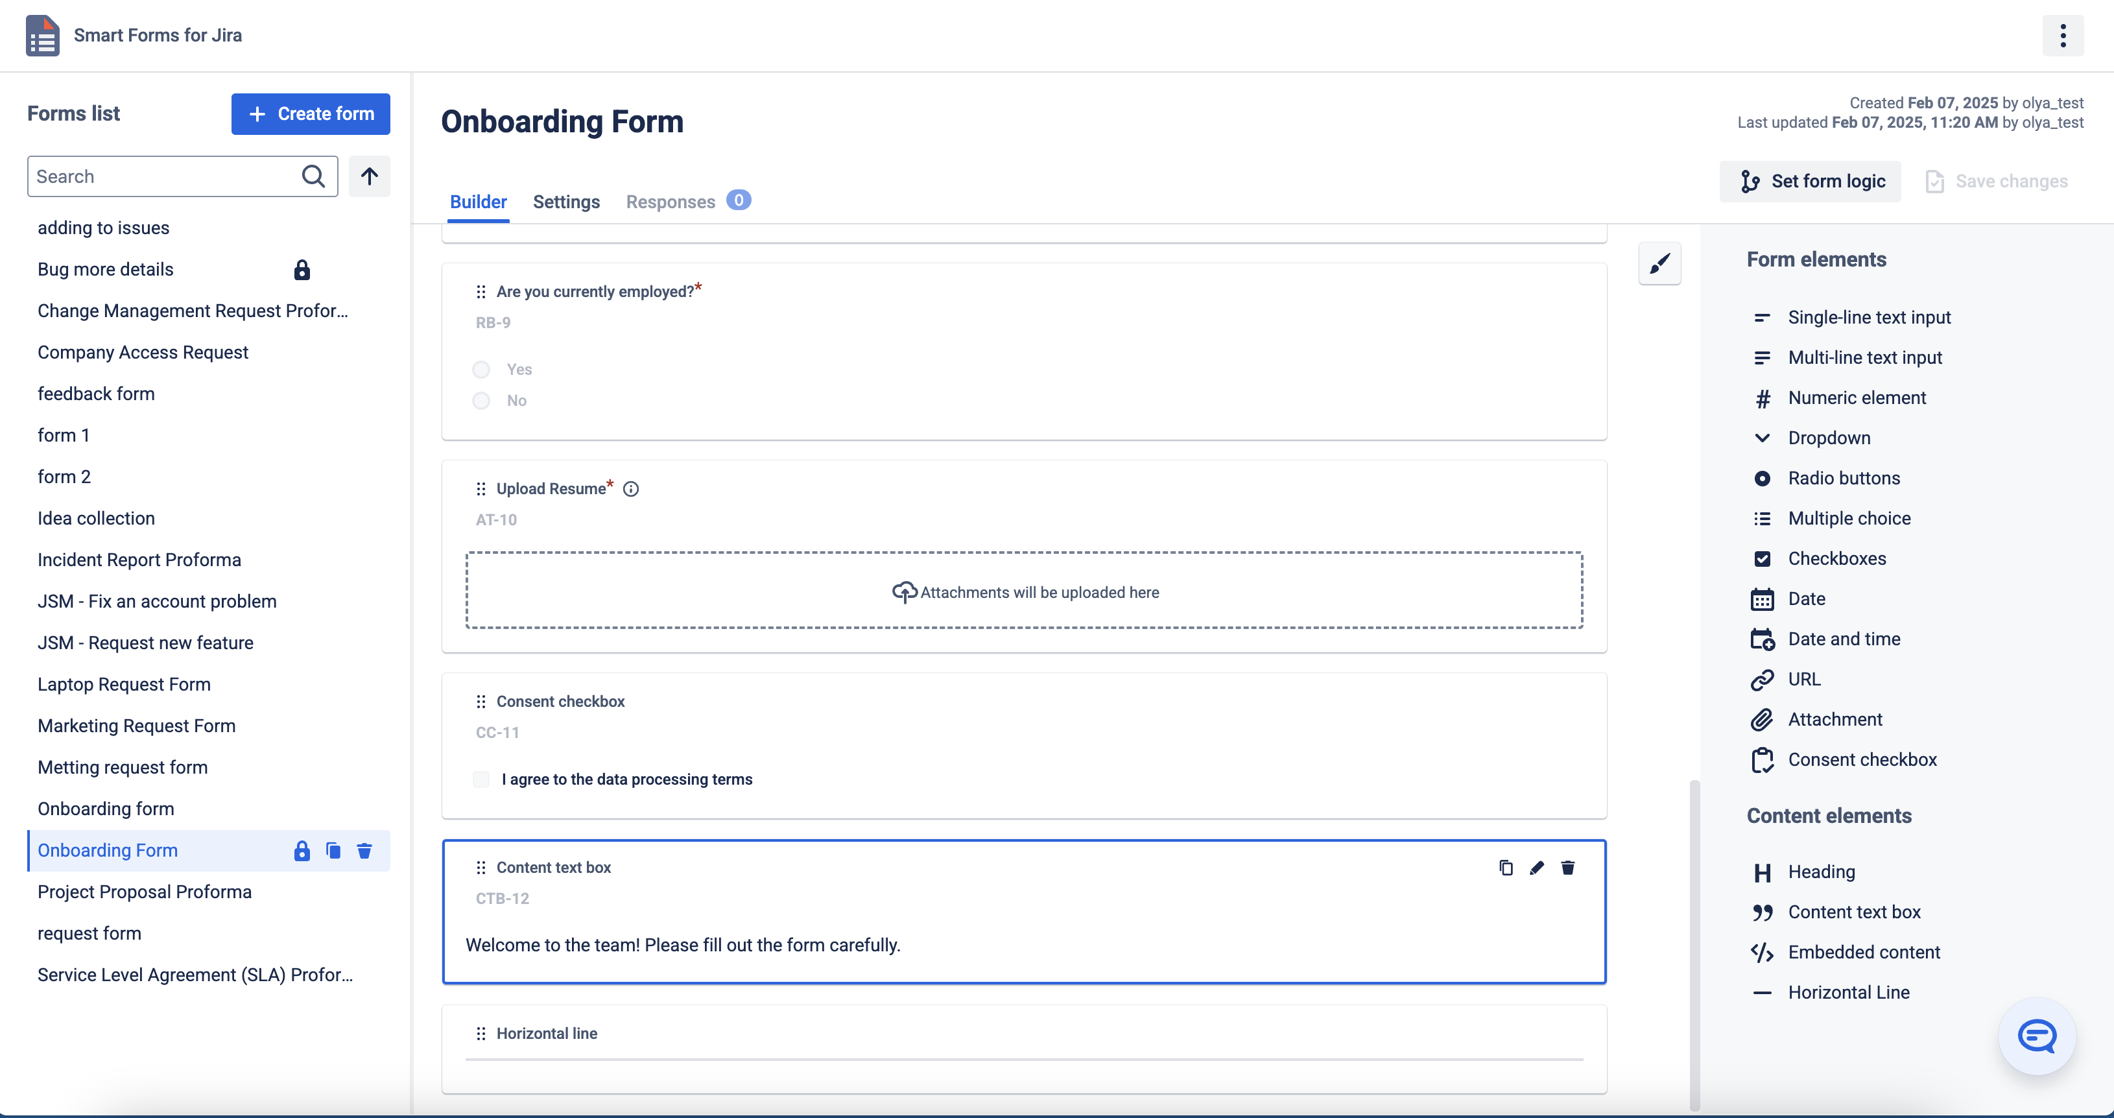Open the Responses tab
Image resolution: width=2114 pixels, height=1118 pixels.
pyautogui.click(x=670, y=202)
